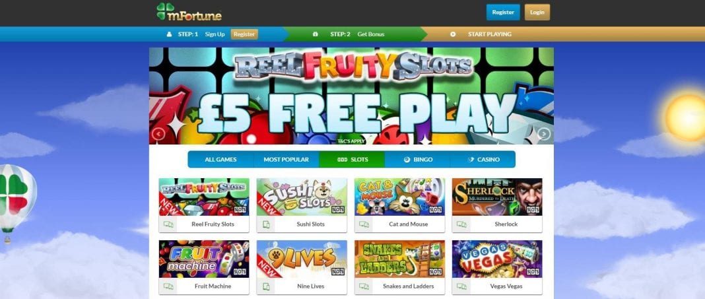Advance the banner with right arrow
The width and height of the screenshot is (705, 299).
[544, 133]
